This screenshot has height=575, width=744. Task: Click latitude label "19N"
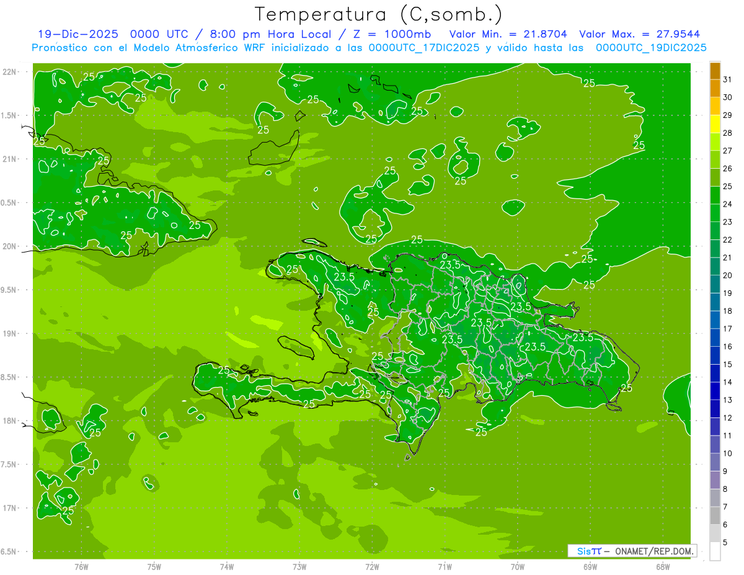pyautogui.click(x=9, y=334)
